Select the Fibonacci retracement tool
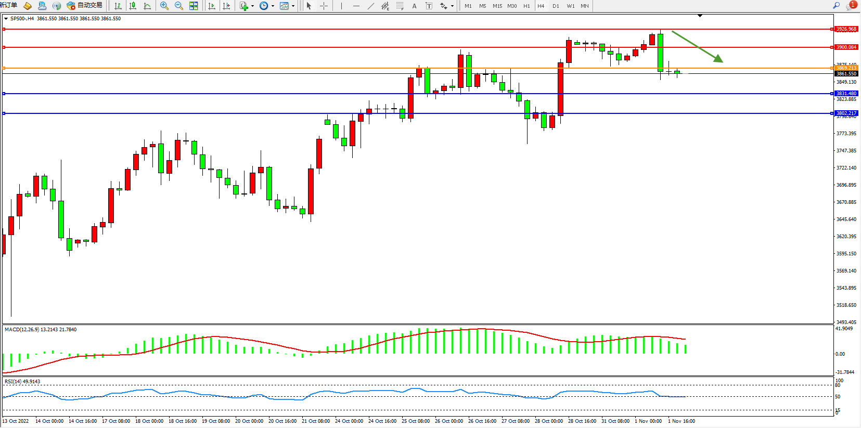The height and width of the screenshot is (428, 861). (x=400, y=6)
